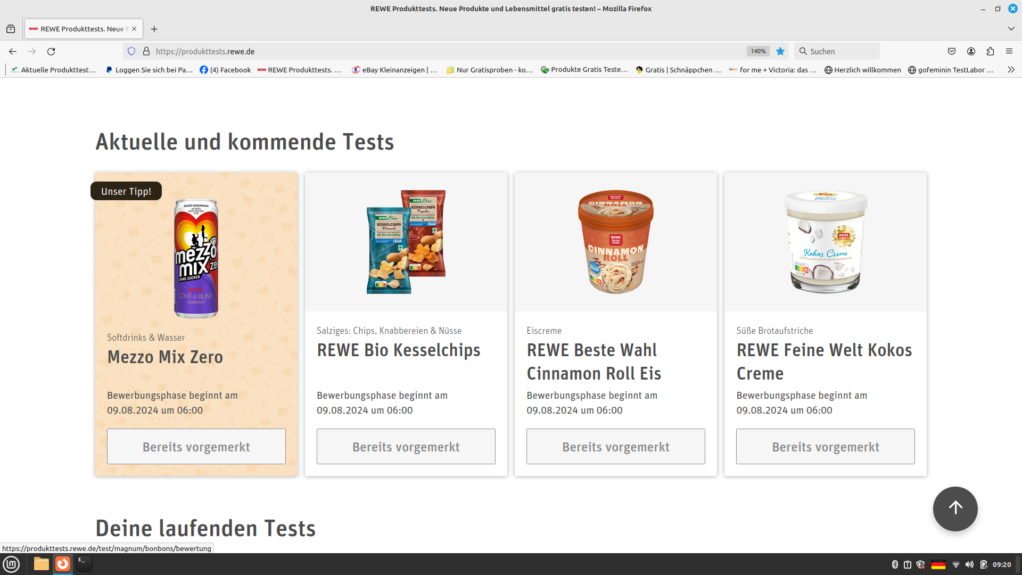
Task: Open the Linux Mint start menu
Action: 11,564
